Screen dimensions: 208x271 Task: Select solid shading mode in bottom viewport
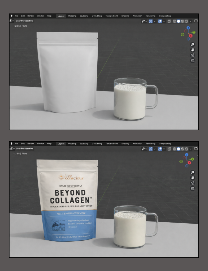pos(179,149)
